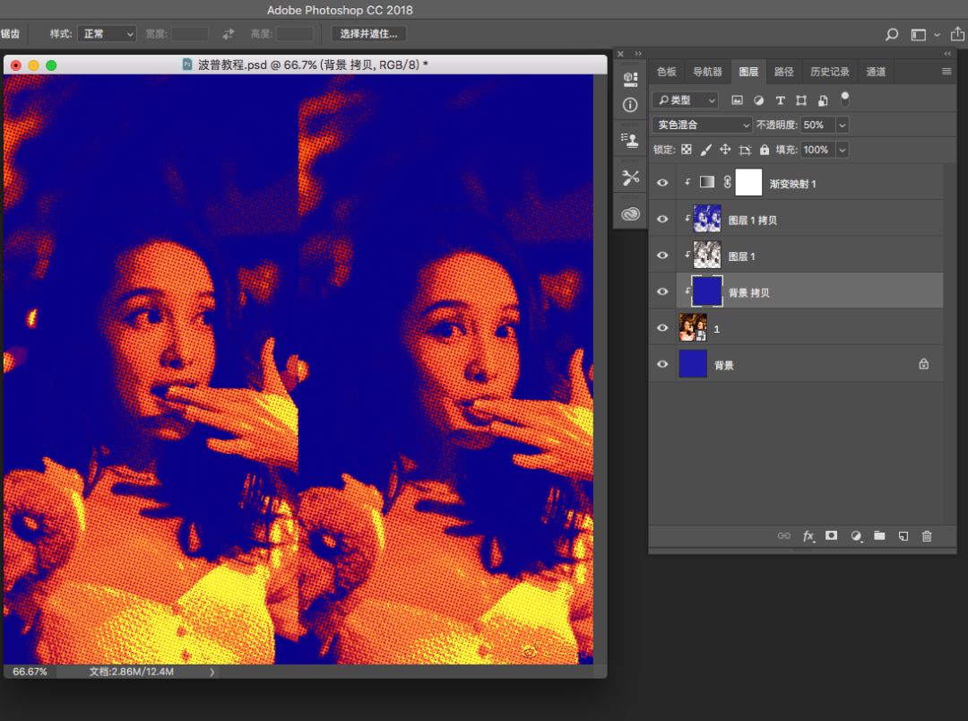Click the blue 背景 拷贝 layer thumbnail
The height and width of the screenshot is (721, 968).
(707, 291)
